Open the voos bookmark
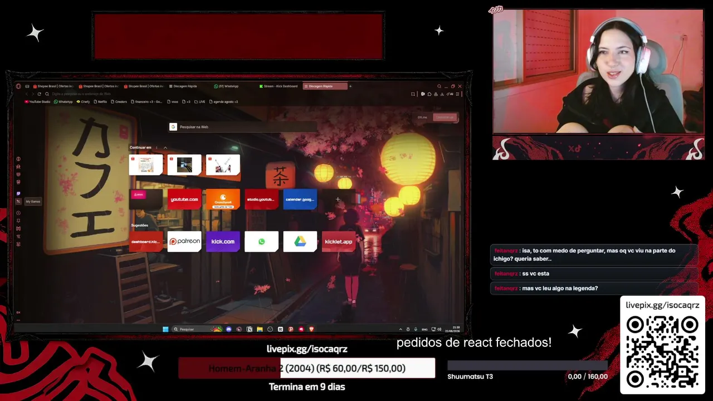The height and width of the screenshot is (401, 713). (173, 102)
